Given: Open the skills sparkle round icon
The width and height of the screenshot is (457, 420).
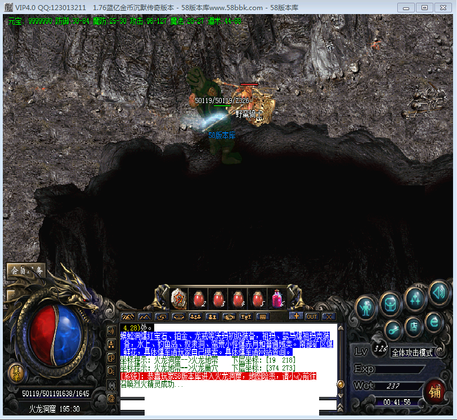Looking at the screenshot, I should click(x=415, y=299).
